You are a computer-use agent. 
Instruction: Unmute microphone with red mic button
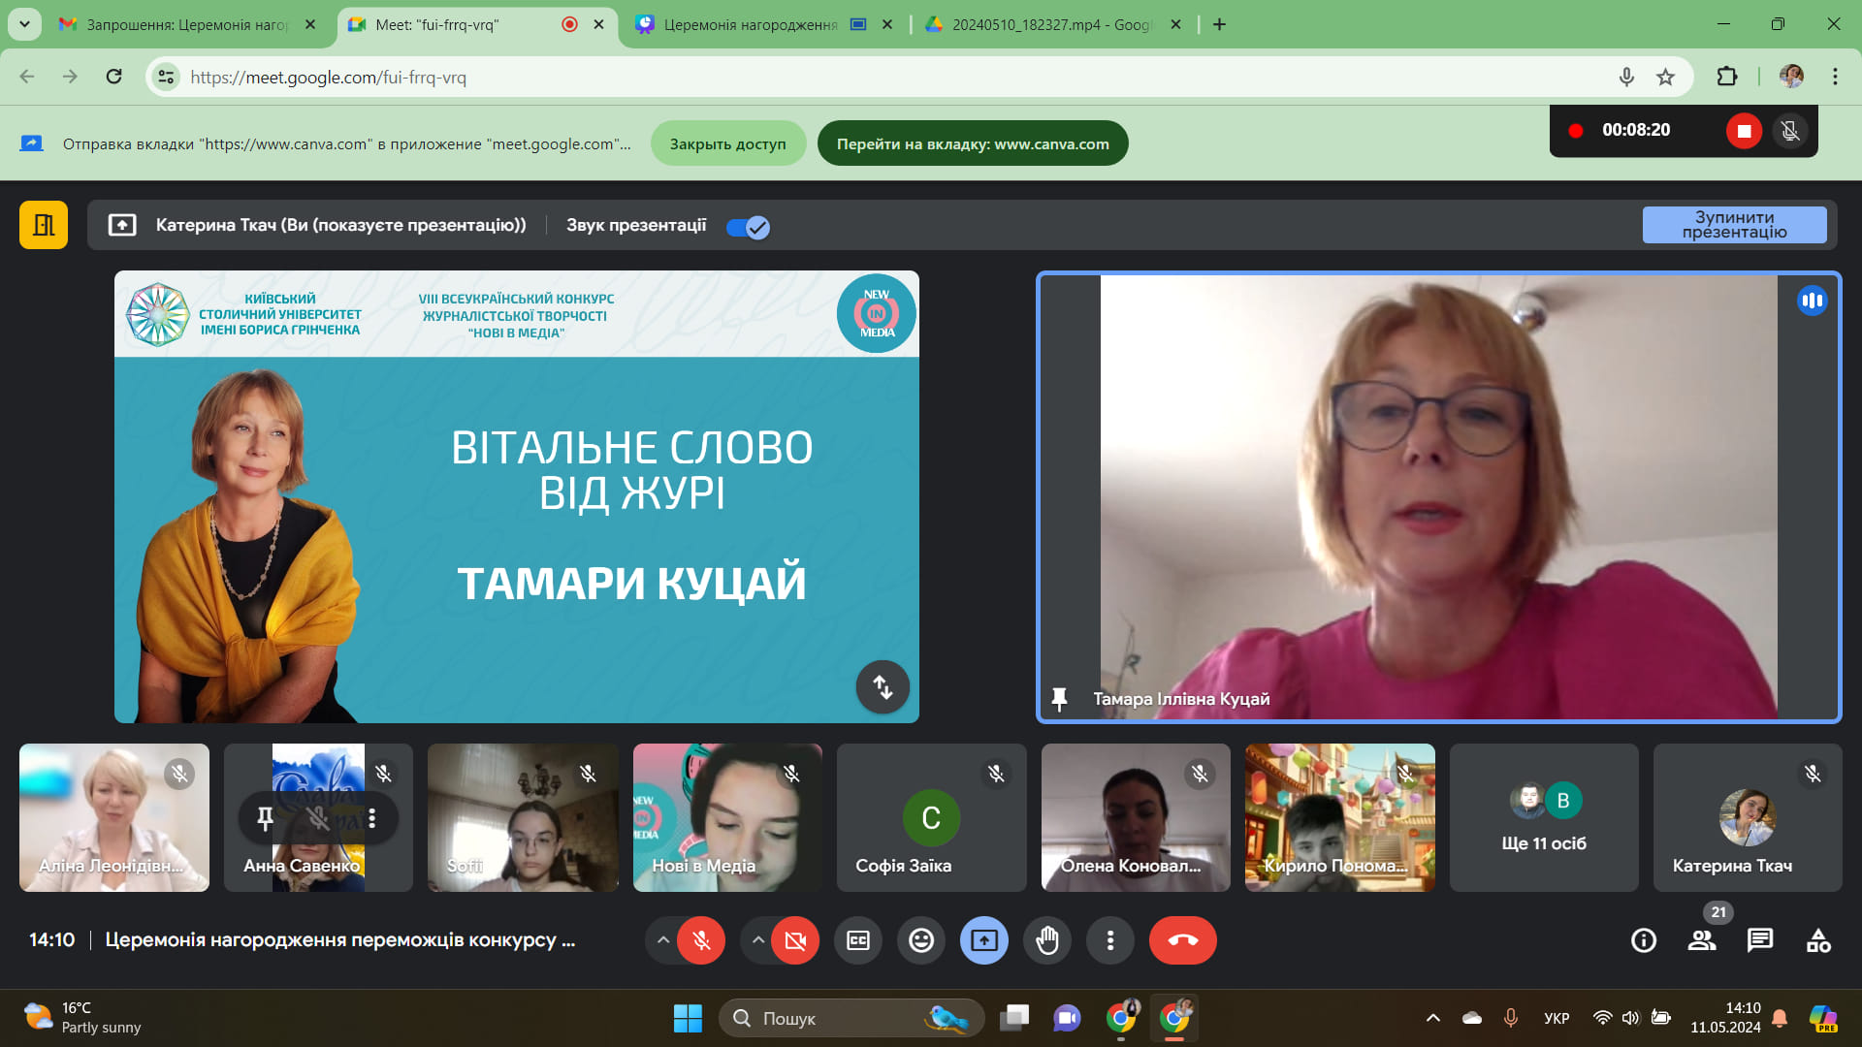point(701,940)
